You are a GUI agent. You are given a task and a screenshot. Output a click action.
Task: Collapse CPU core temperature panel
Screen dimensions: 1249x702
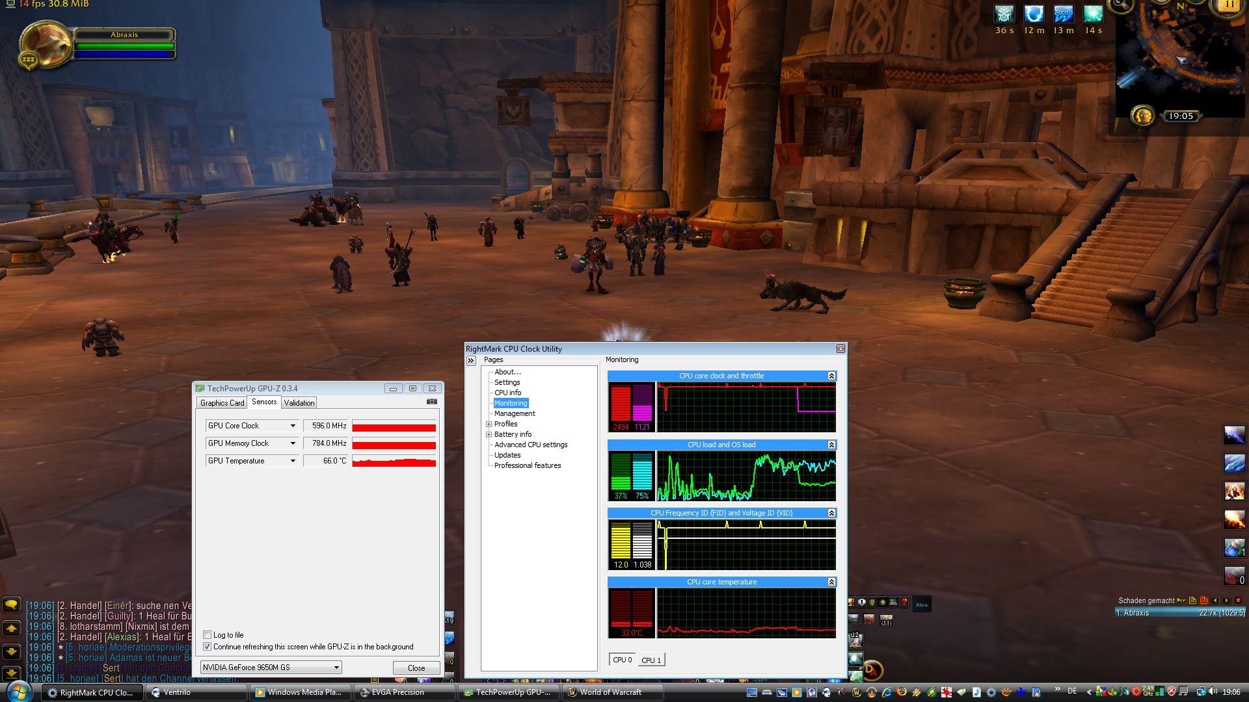pyautogui.click(x=831, y=582)
